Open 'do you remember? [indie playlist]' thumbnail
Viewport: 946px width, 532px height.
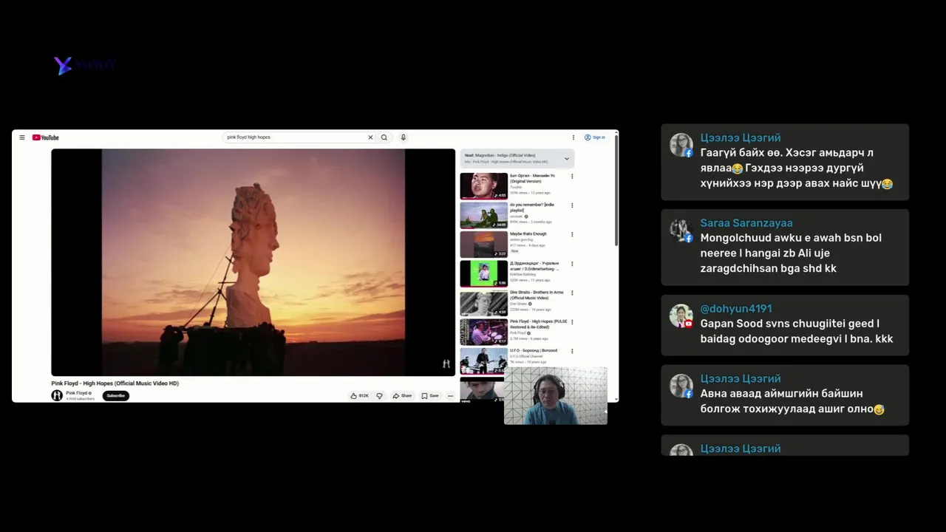point(483,215)
